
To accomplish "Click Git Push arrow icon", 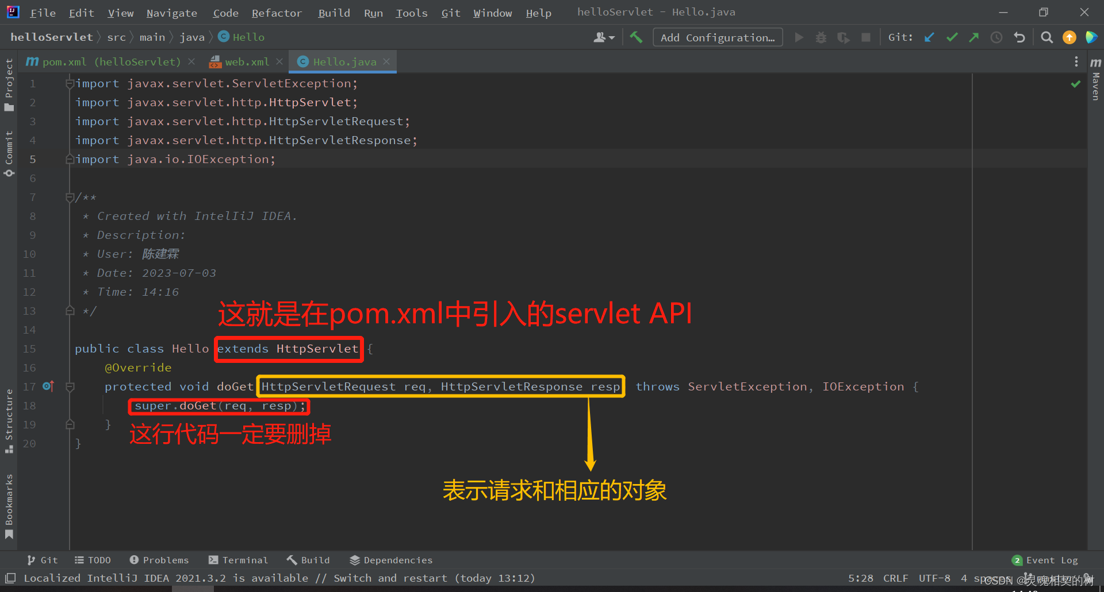I will (974, 37).
